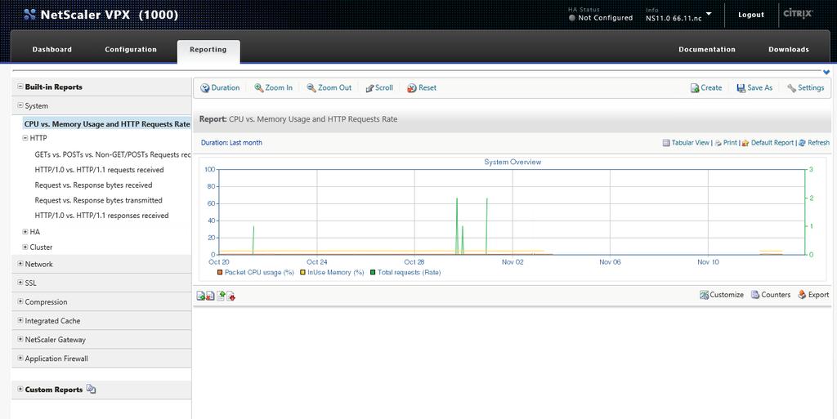837x419 pixels.
Task: Reset the chart view
Action: click(x=421, y=88)
